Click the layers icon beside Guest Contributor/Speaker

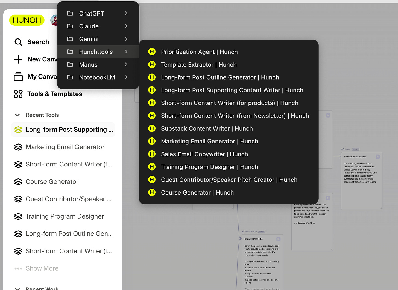[18, 199]
